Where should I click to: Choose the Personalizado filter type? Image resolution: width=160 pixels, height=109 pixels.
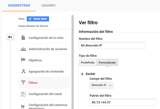tap(107, 62)
